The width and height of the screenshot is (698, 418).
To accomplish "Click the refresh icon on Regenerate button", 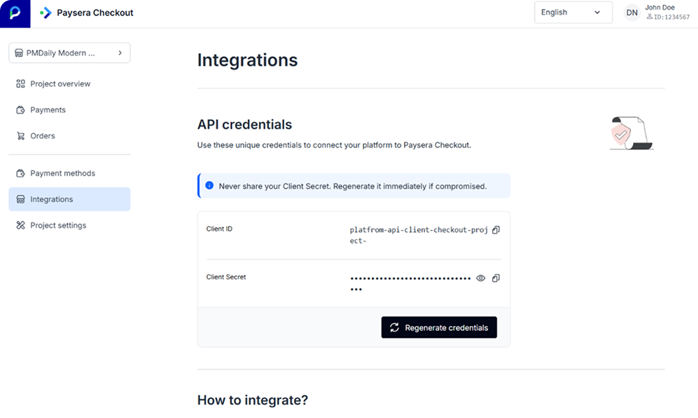I will (x=394, y=327).
